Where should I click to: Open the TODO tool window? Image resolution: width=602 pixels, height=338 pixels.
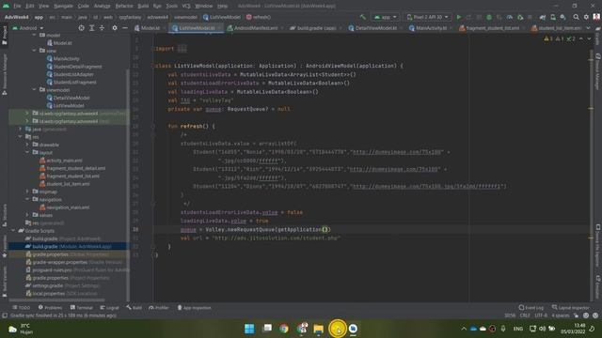21,308
